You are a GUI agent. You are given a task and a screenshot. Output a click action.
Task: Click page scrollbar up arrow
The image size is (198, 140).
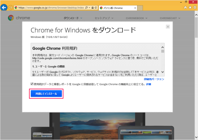click(x=196, y=15)
